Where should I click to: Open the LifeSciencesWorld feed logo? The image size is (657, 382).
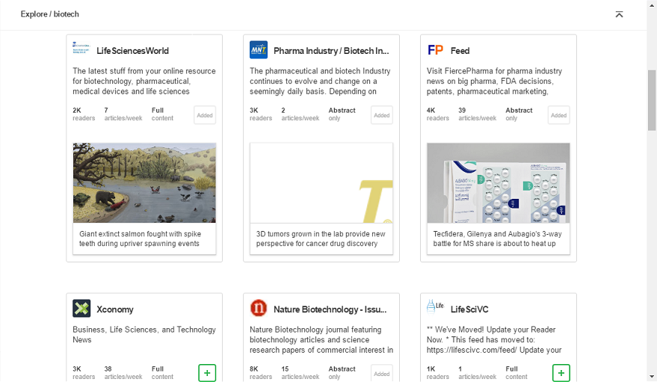(x=81, y=48)
